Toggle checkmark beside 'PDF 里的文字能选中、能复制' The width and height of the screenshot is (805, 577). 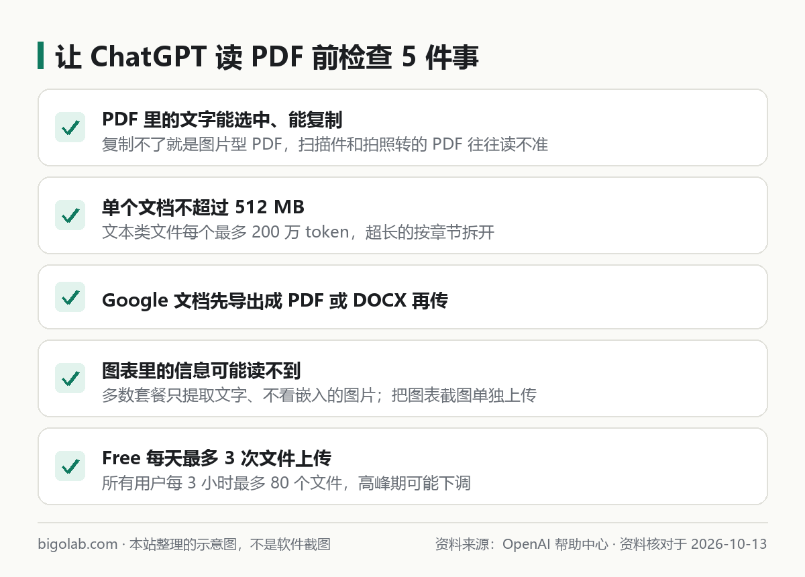click(x=70, y=127)
